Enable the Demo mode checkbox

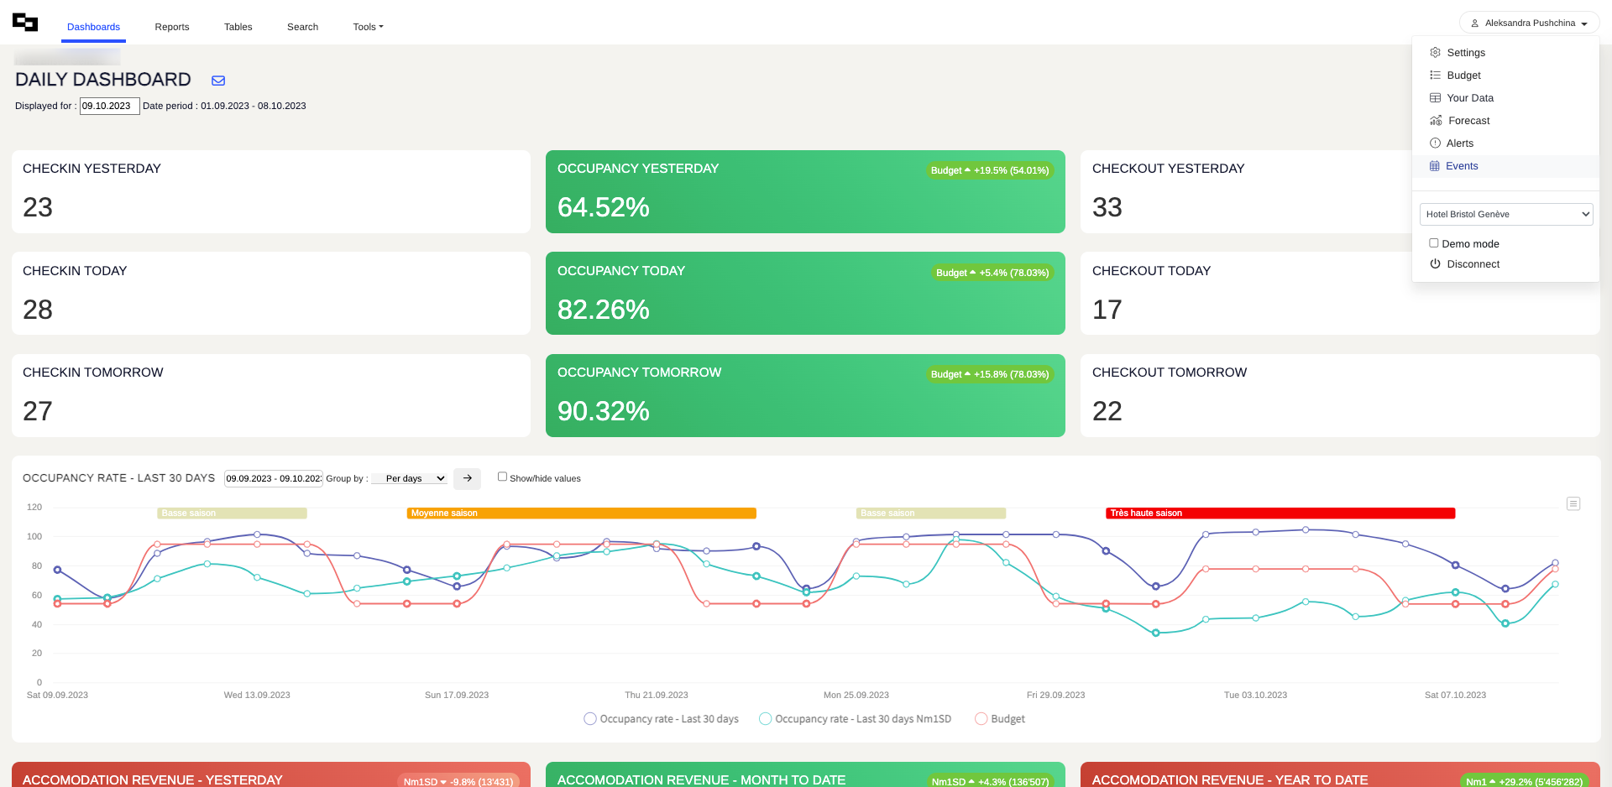click(x=1434, y=243)
